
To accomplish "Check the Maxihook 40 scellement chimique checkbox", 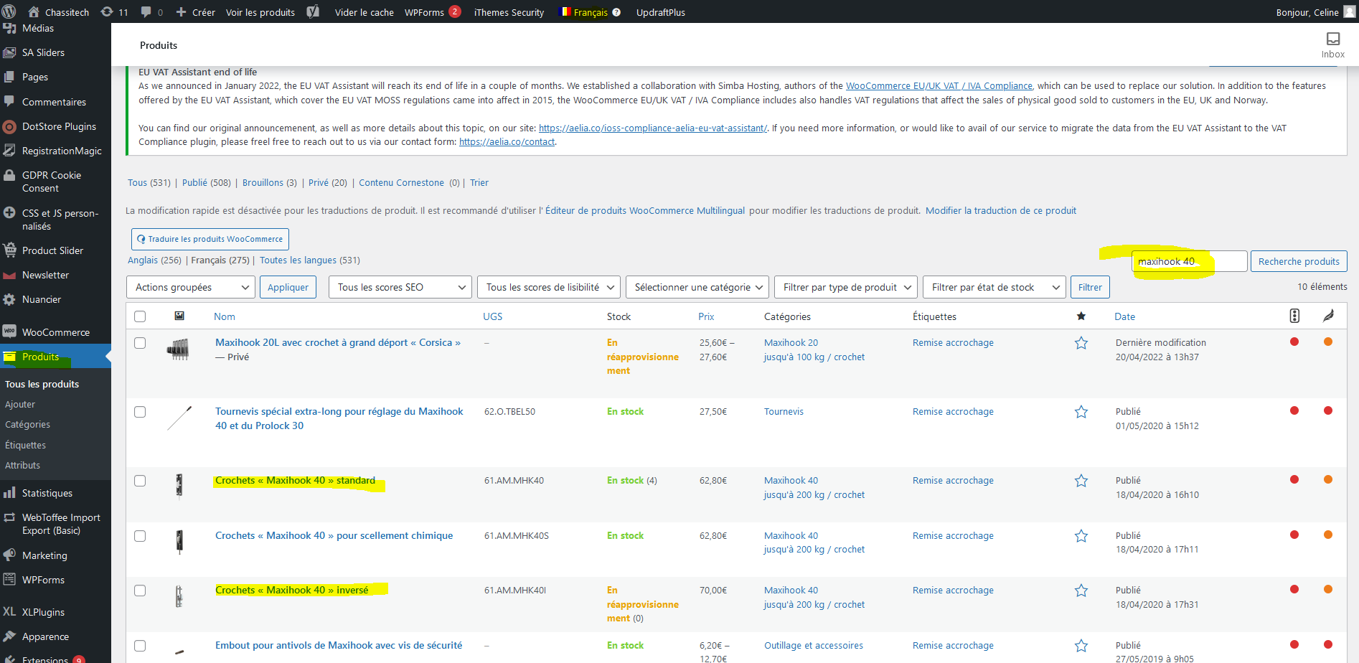I will (140, 536).
